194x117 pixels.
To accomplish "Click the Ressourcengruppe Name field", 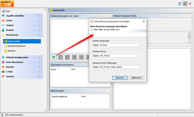I will point(119,45).
